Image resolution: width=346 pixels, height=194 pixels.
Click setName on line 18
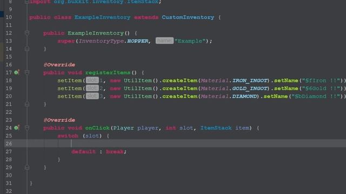tap(286, 80)
